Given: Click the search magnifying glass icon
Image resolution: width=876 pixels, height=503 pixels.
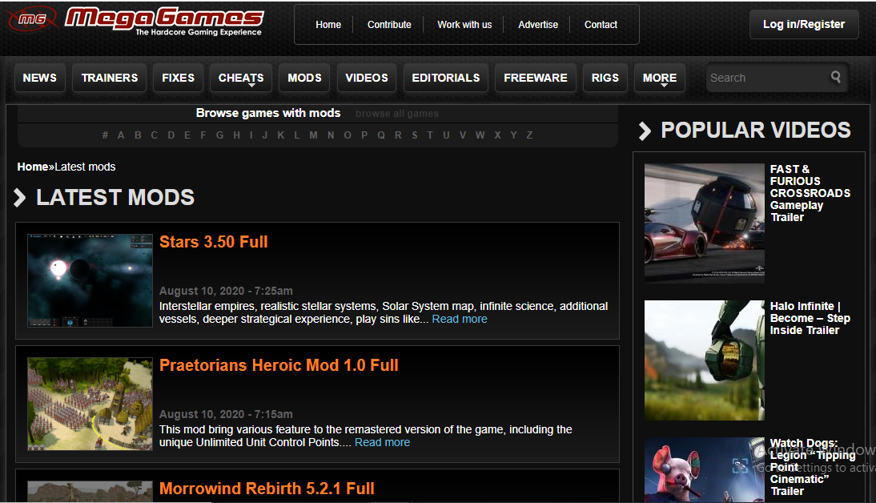Looking at the screenshot, I should click(835, 77).
